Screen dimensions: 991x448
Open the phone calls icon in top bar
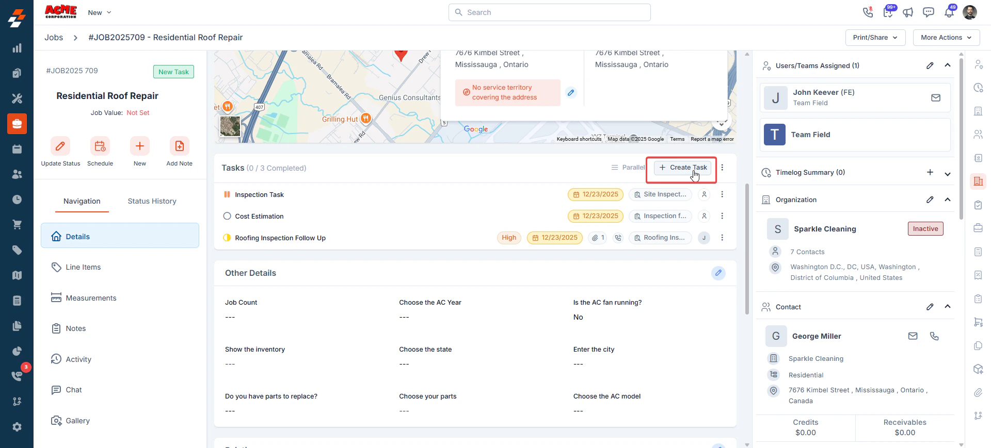coord(868,12)
